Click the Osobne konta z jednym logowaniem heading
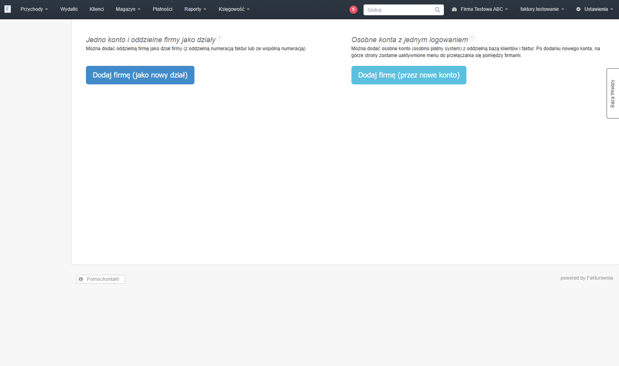 click(410, 40)
